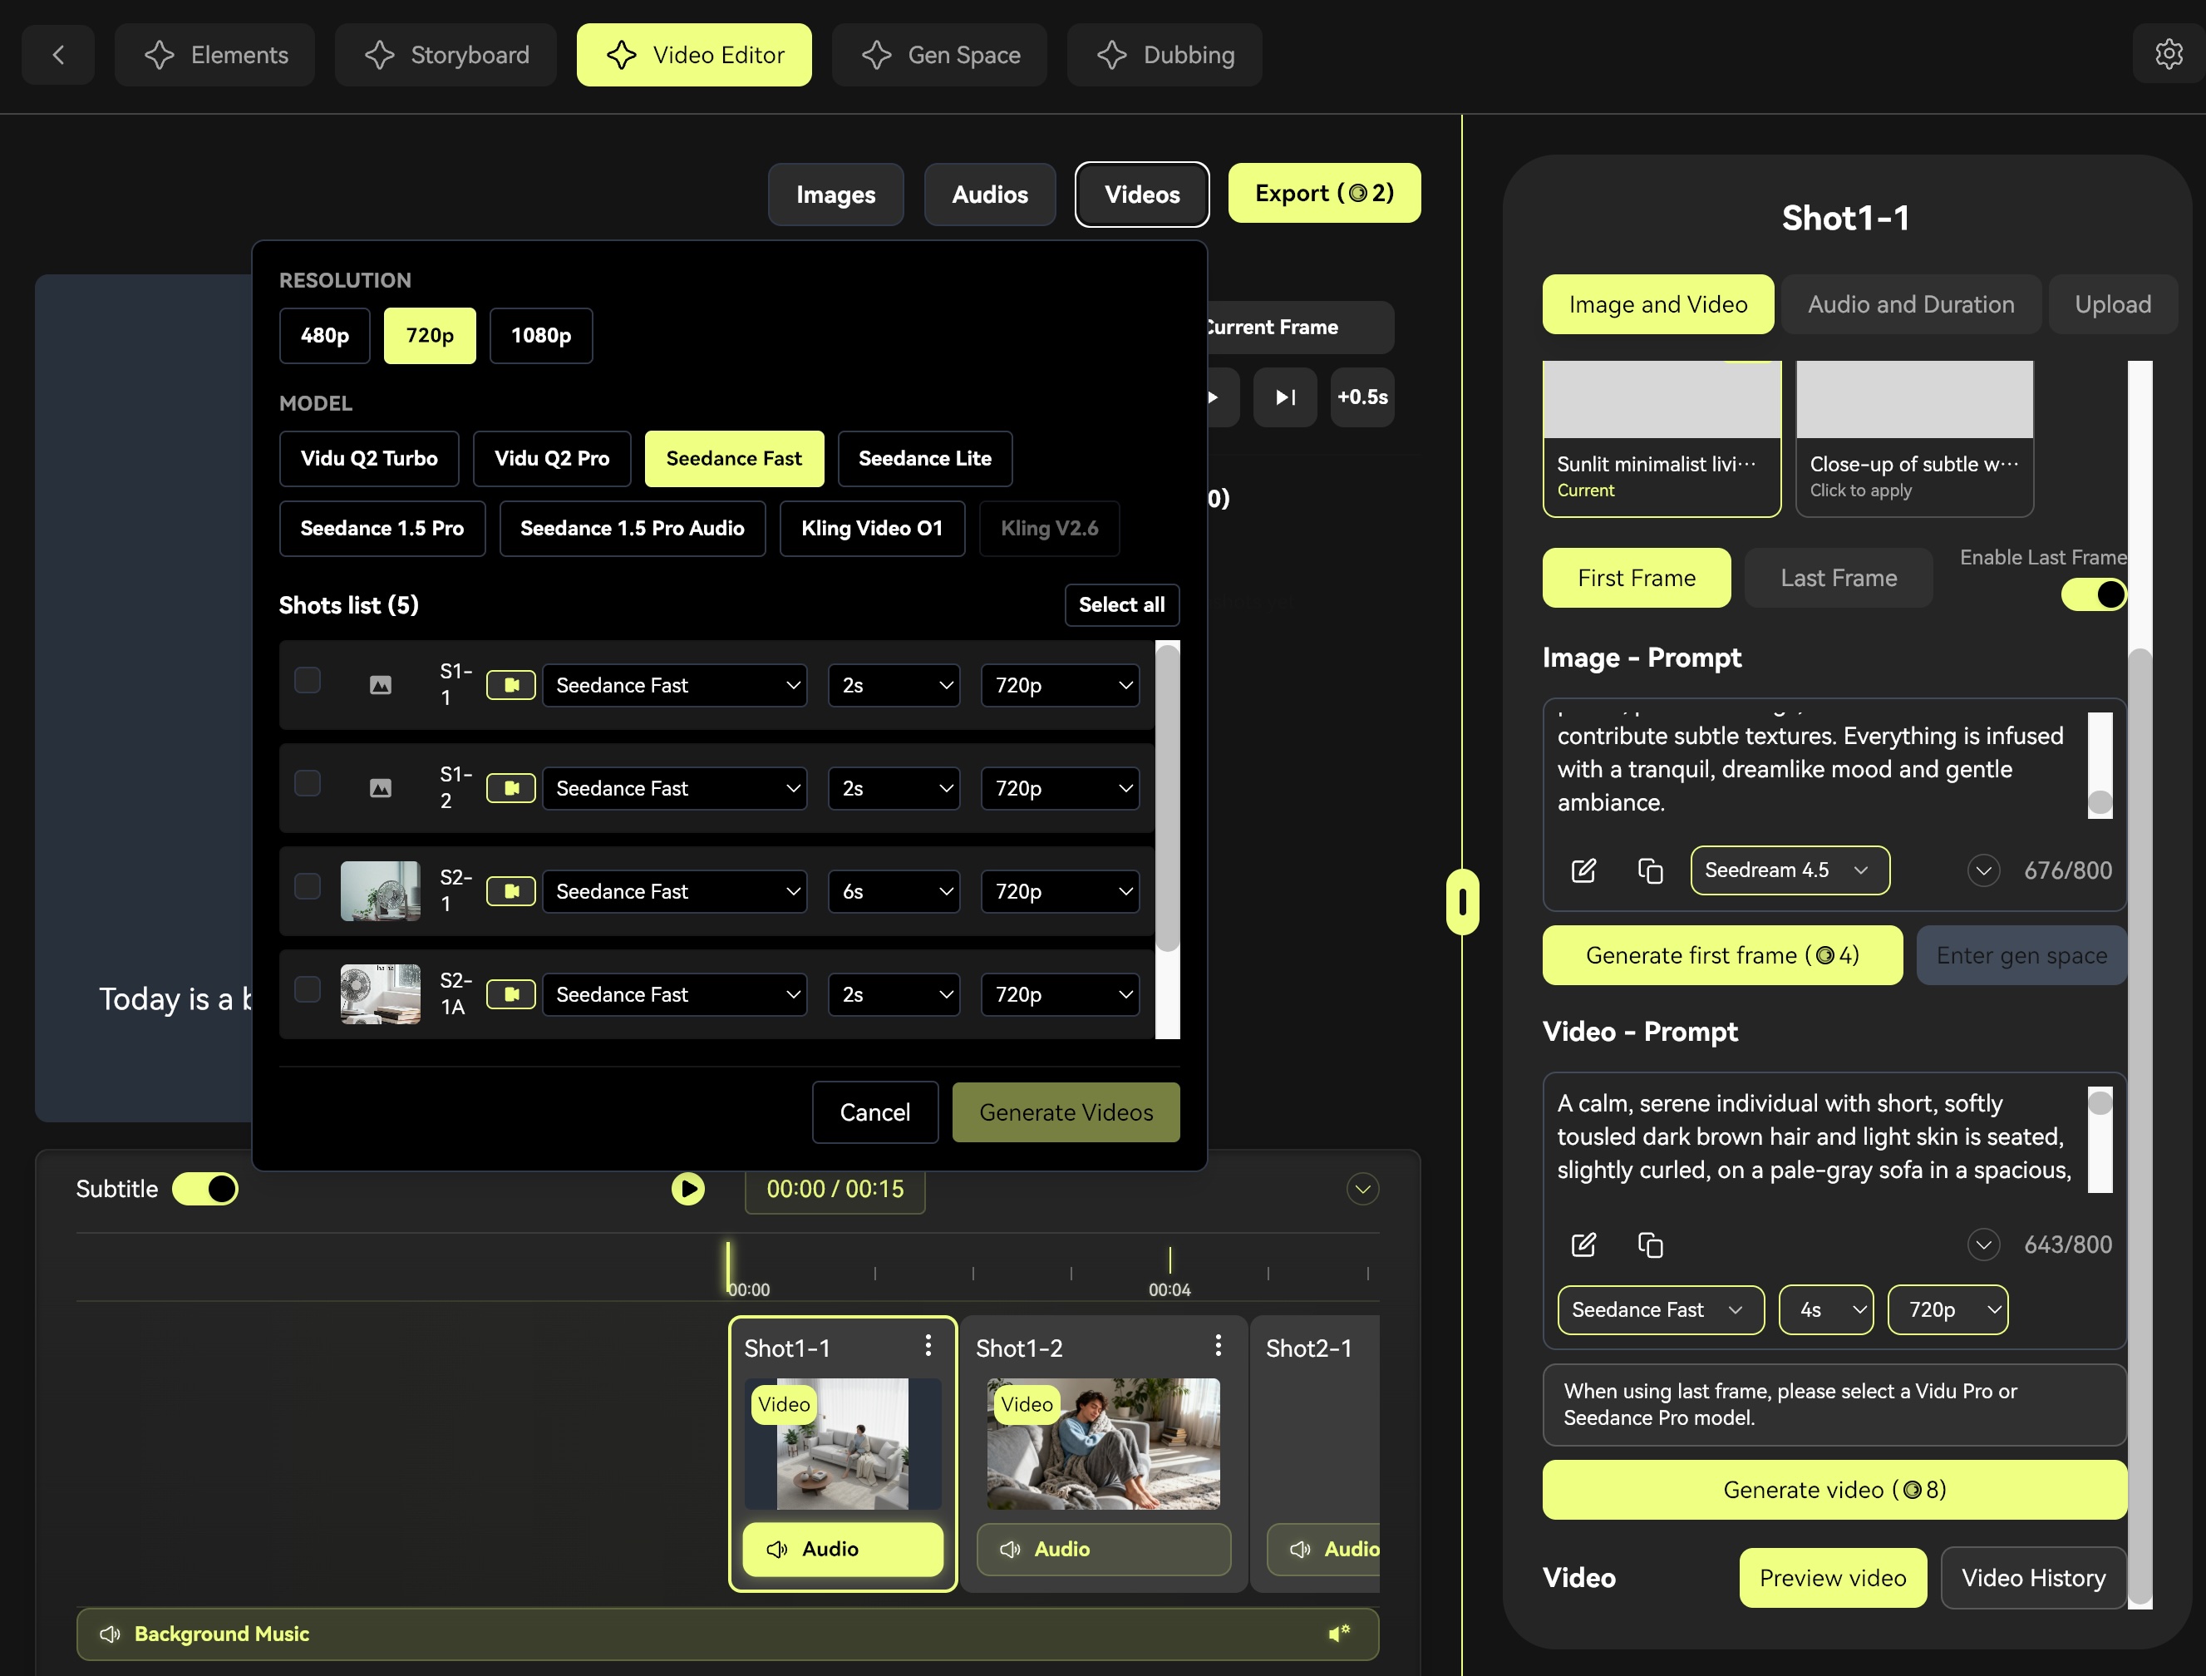Click the copy icon under Video Prompt
This screenshot has height=1676, width=2206.
coord(1651,1245)
